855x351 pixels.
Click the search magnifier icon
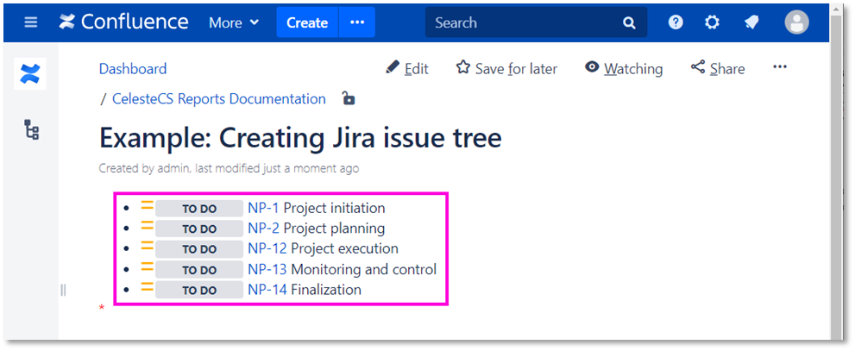(x=629, y=23)
